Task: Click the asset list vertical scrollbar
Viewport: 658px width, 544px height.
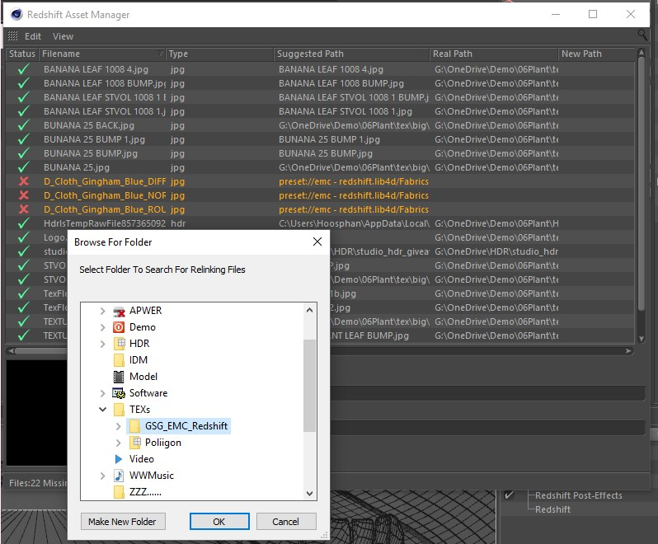Action: tap(641, 185)
